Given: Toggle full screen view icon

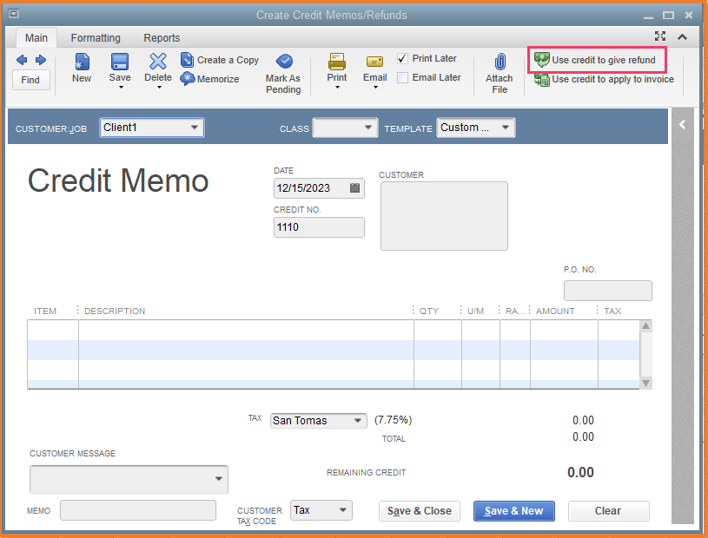Looking at the screenshot, I should (x=660, y=36).
